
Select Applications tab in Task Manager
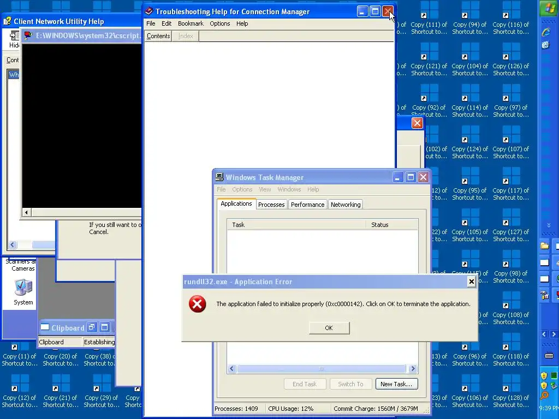(x=236, y=204)
